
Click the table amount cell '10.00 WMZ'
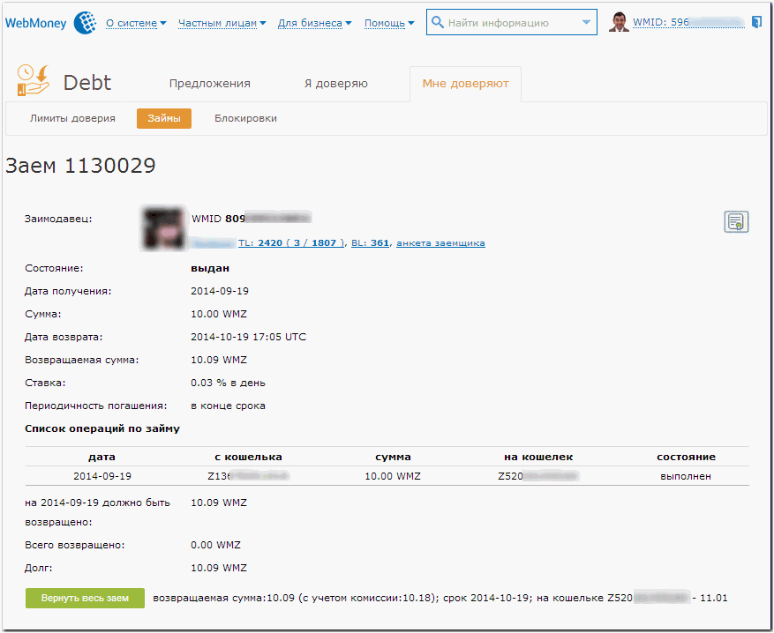click(393, 476)
